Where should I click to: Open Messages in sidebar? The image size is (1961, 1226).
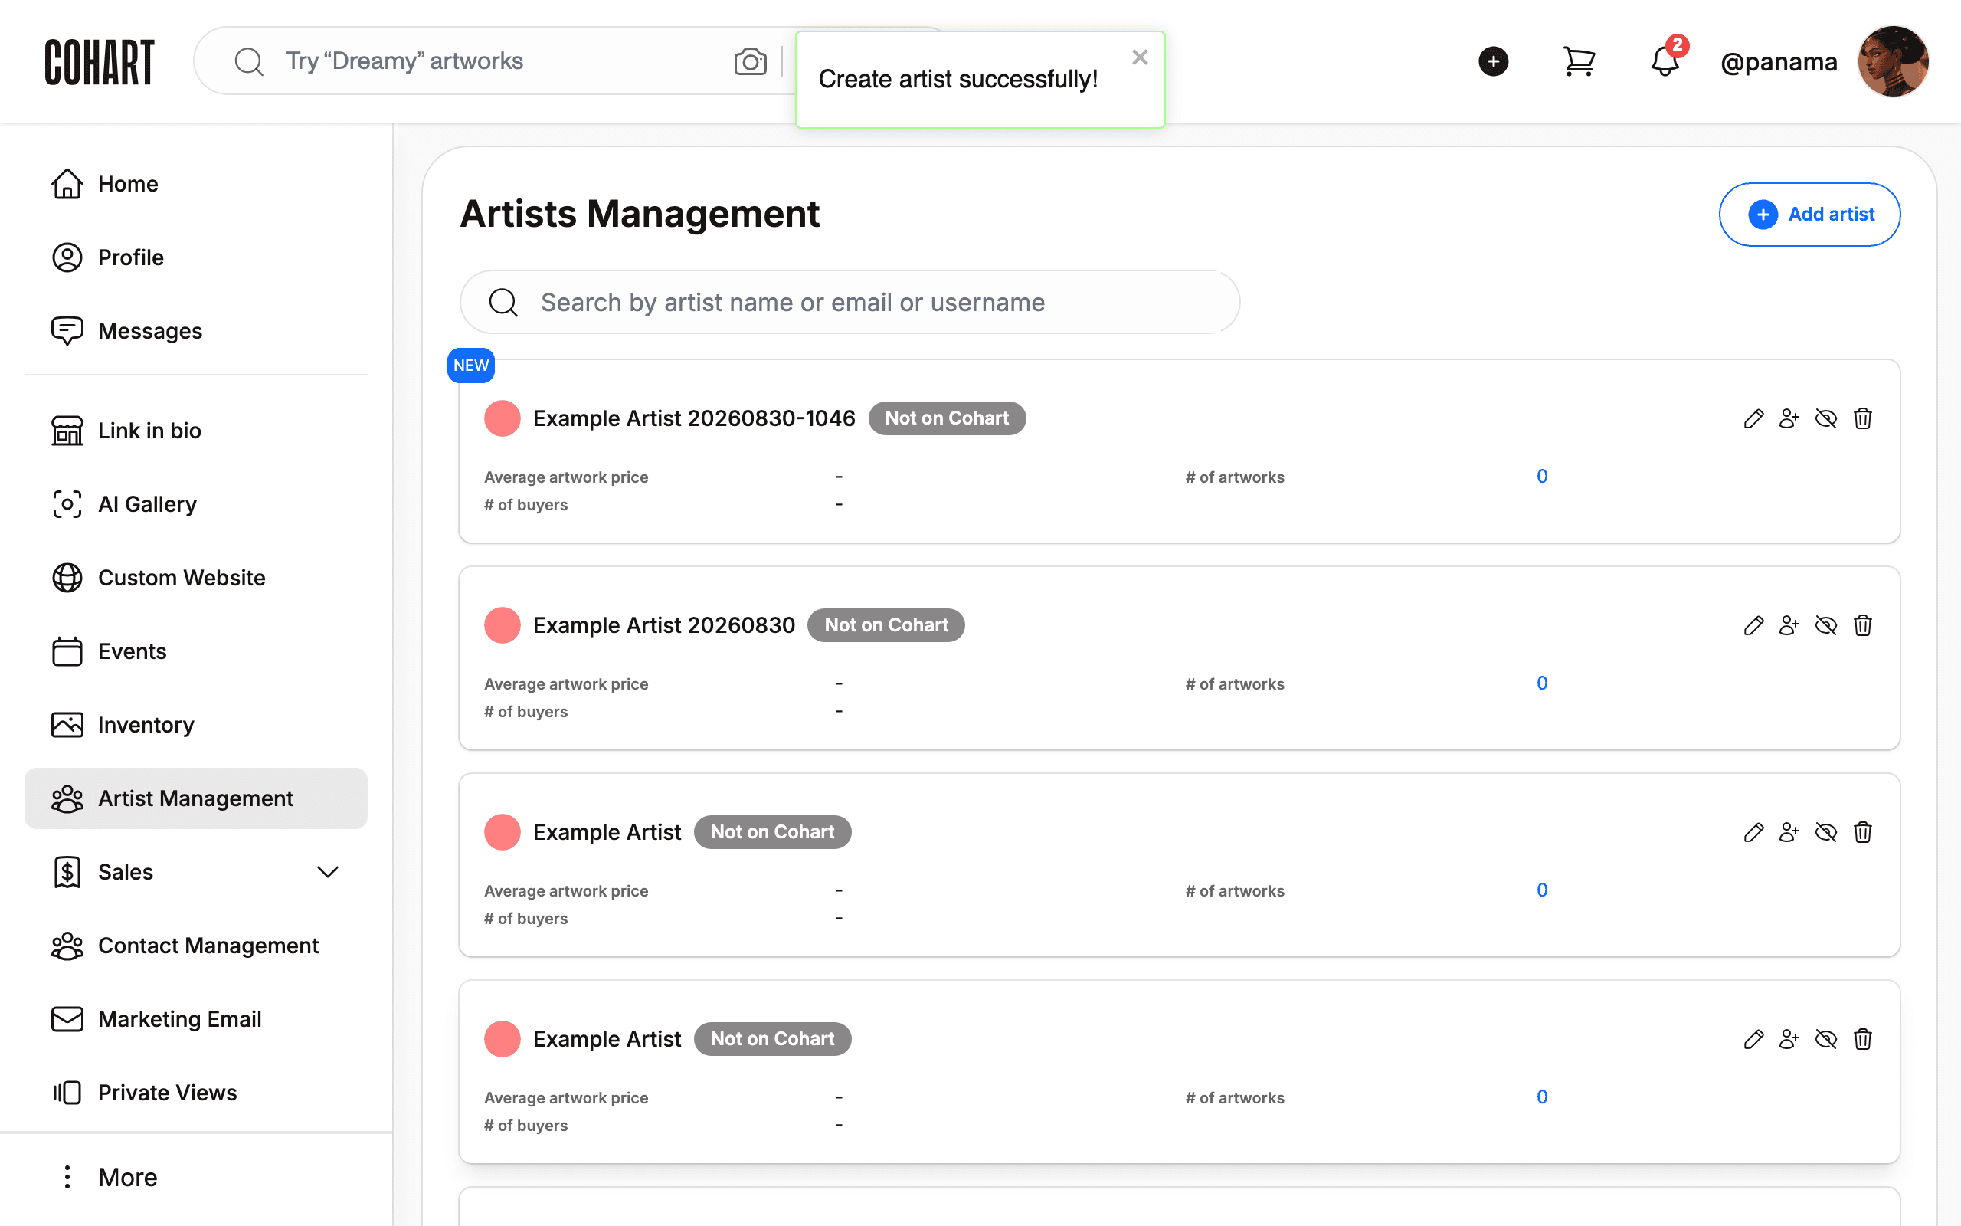click(195, 331)
